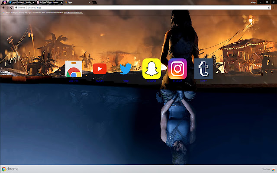Launch the Tumblr app icon
The height and width of the screenshot is (173, 277).
coord(203,69)
